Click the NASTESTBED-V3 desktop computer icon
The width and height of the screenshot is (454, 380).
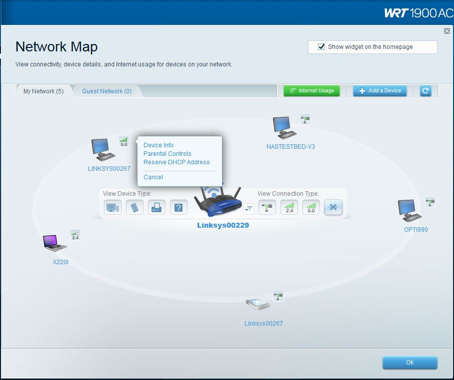284,128
